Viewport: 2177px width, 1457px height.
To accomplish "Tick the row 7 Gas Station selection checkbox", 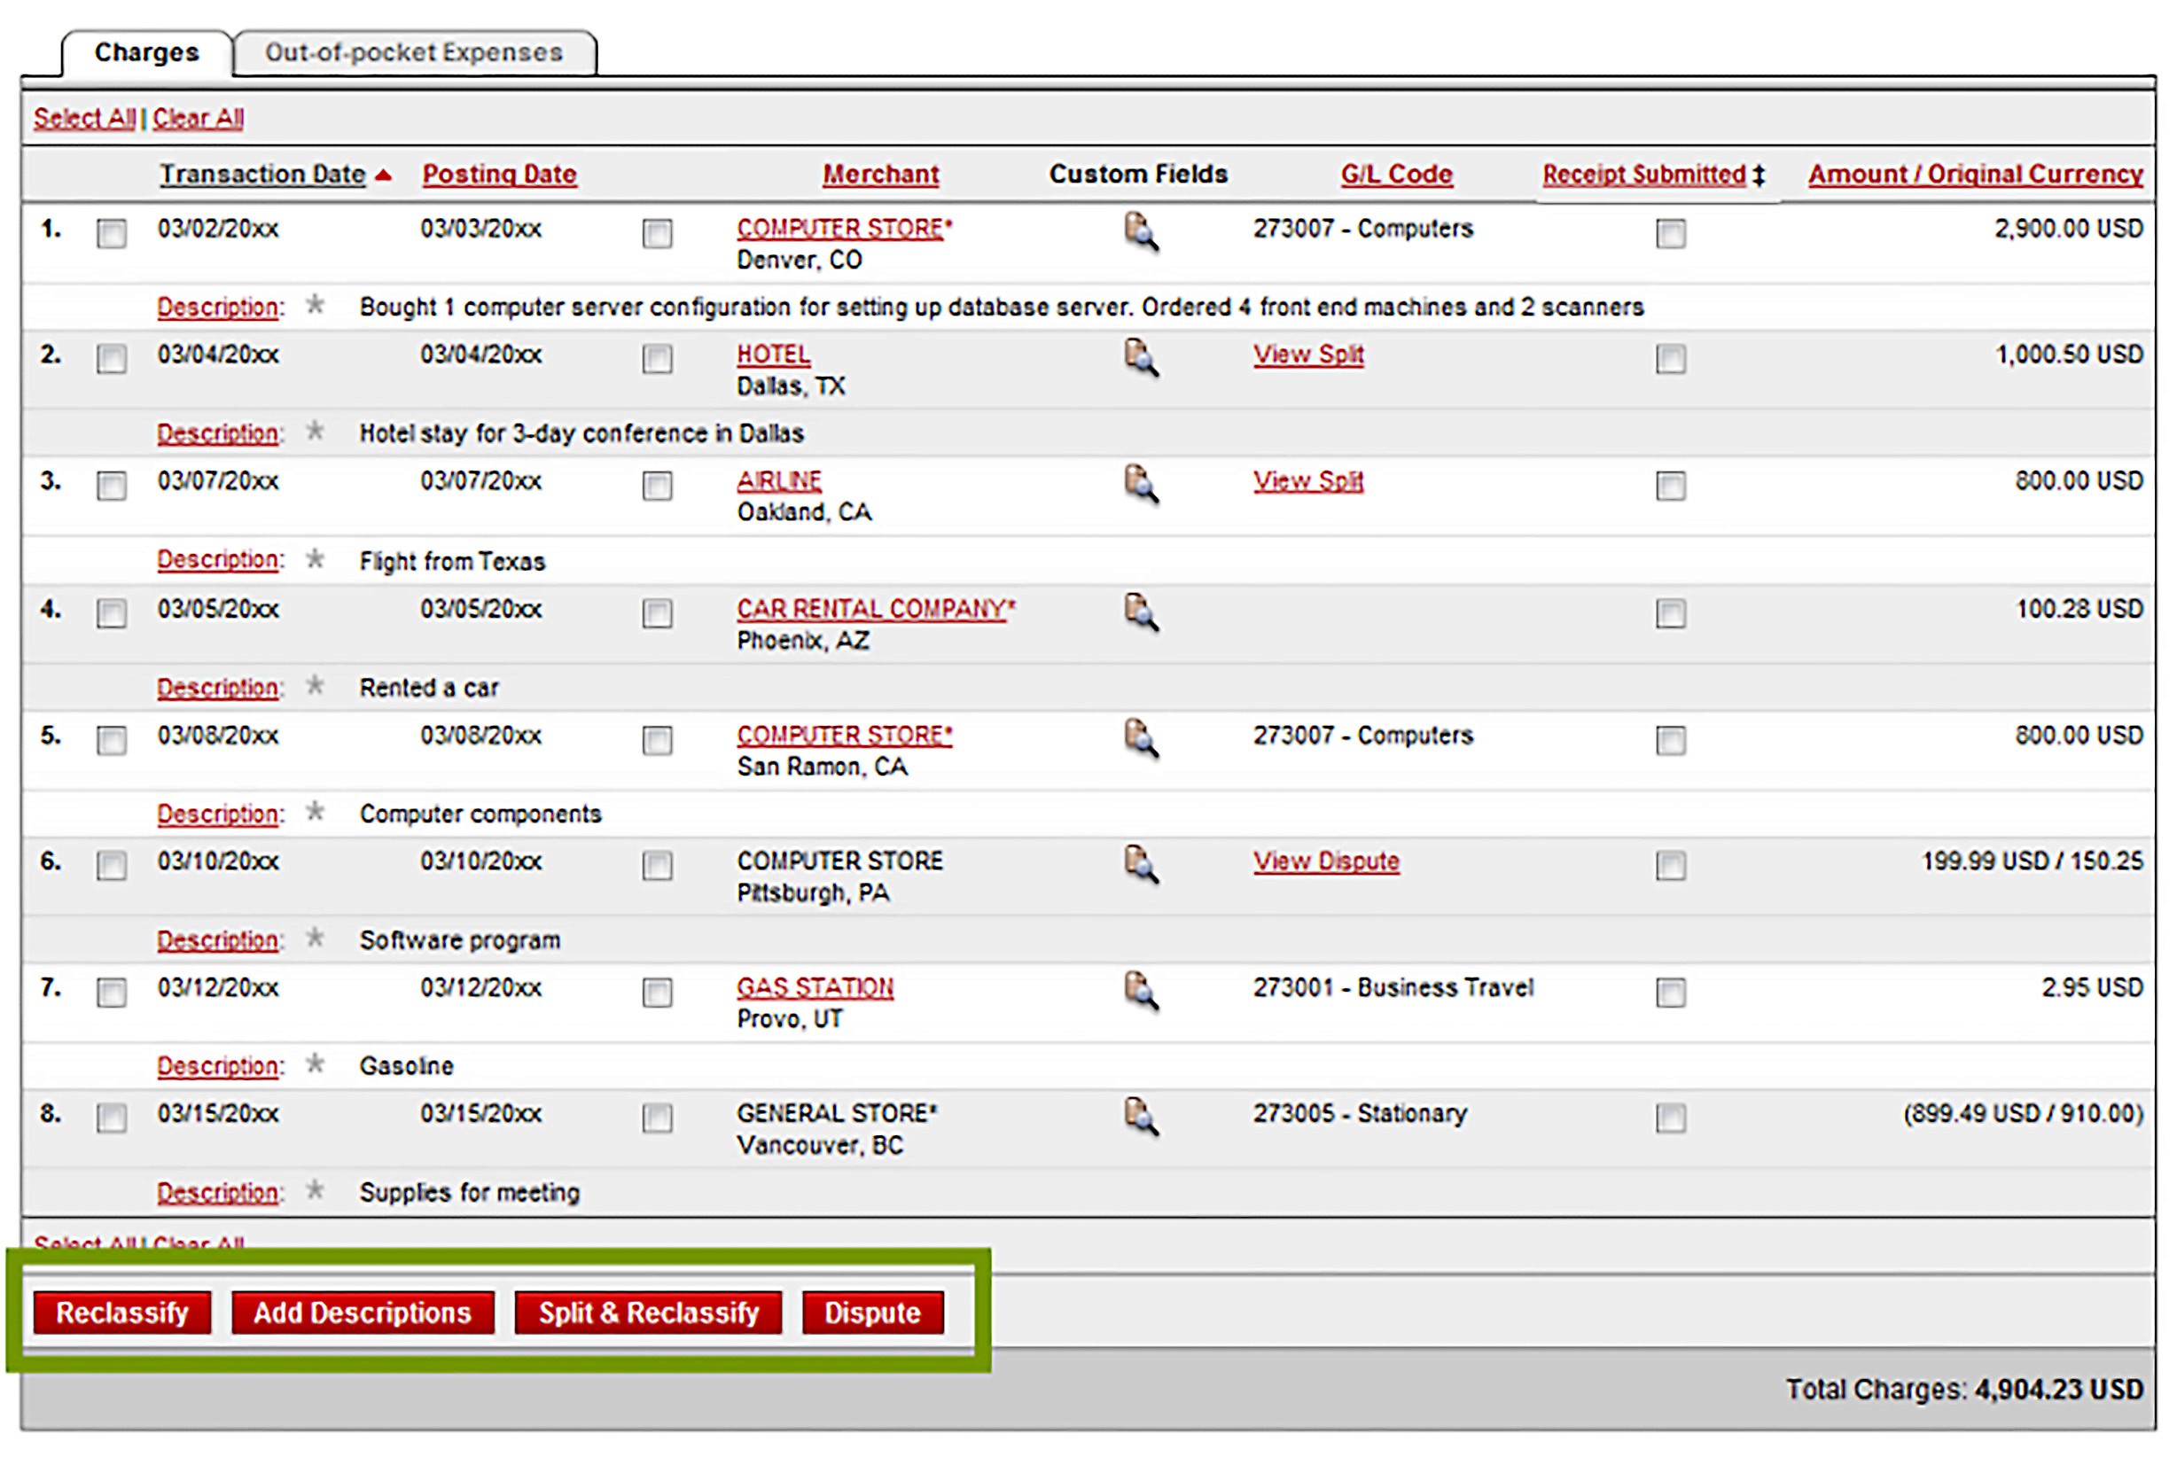I will coord(112,993).
